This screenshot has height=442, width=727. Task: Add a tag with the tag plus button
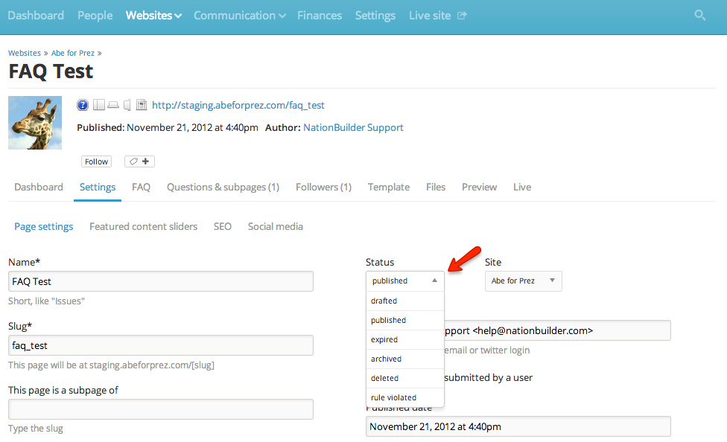pyautogui.click(x=139, y=161)
